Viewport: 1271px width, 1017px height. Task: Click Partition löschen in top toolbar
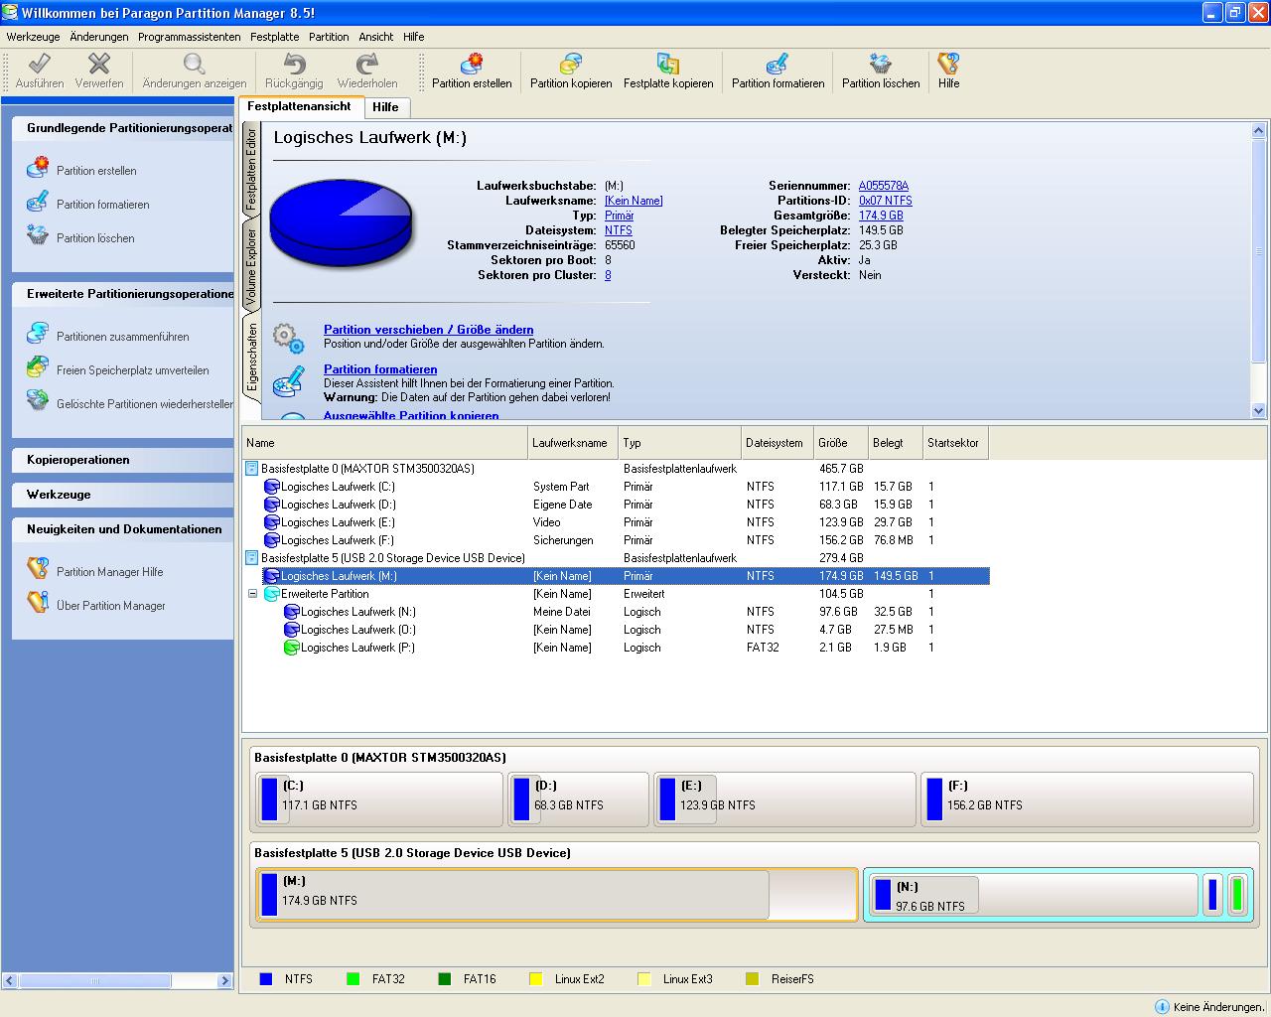click(x=881, y=72)
